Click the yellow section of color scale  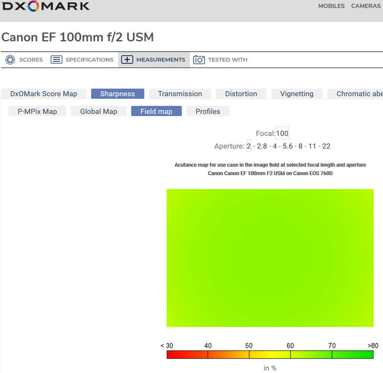click(270, 355)
